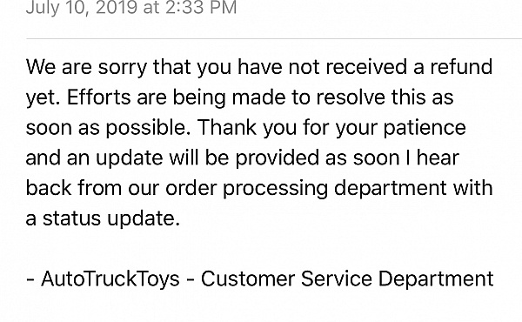Click the 2:33 PM time text
This screenshot has height=322, width=522.
click(201, 7)
